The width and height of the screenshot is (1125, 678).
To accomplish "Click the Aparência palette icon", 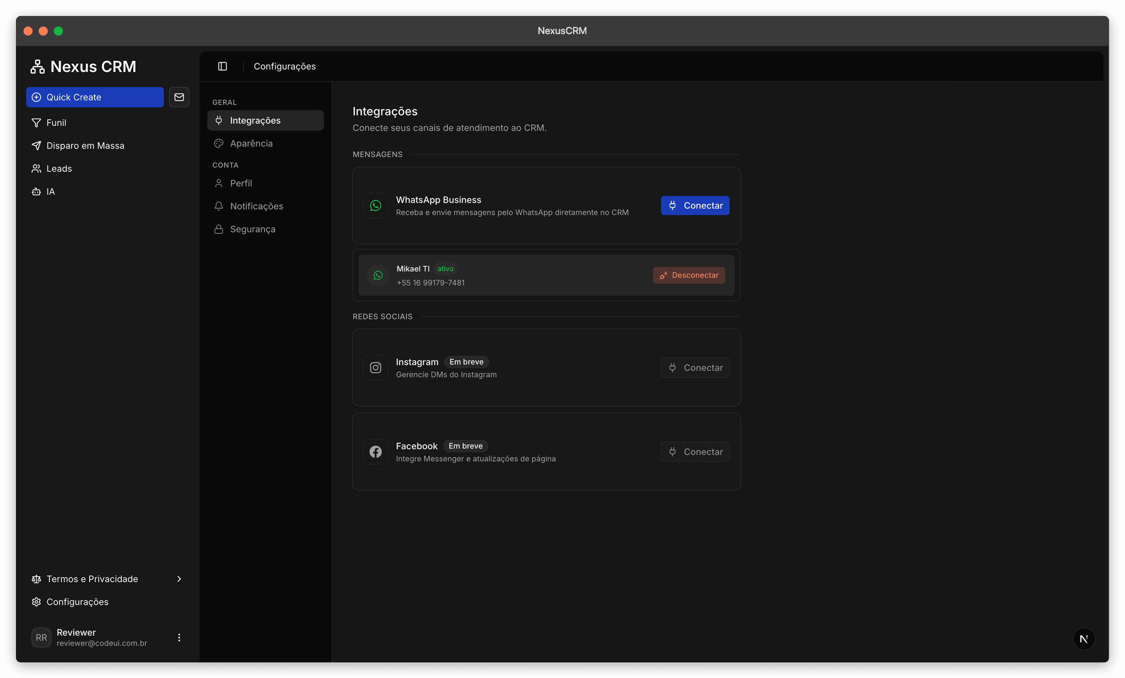I will click(219, 143).
